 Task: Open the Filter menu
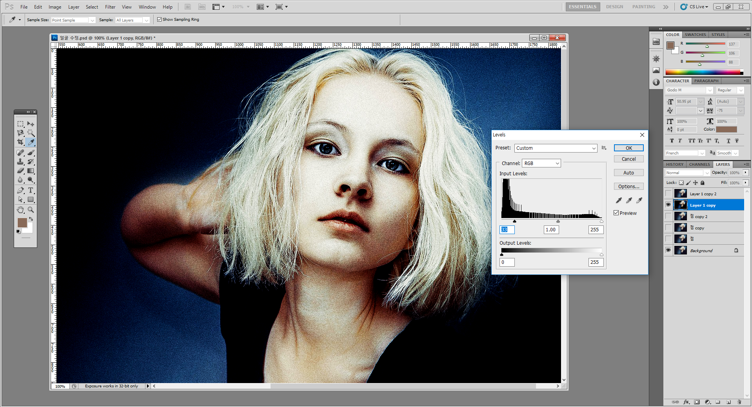(x=110, y=7)
